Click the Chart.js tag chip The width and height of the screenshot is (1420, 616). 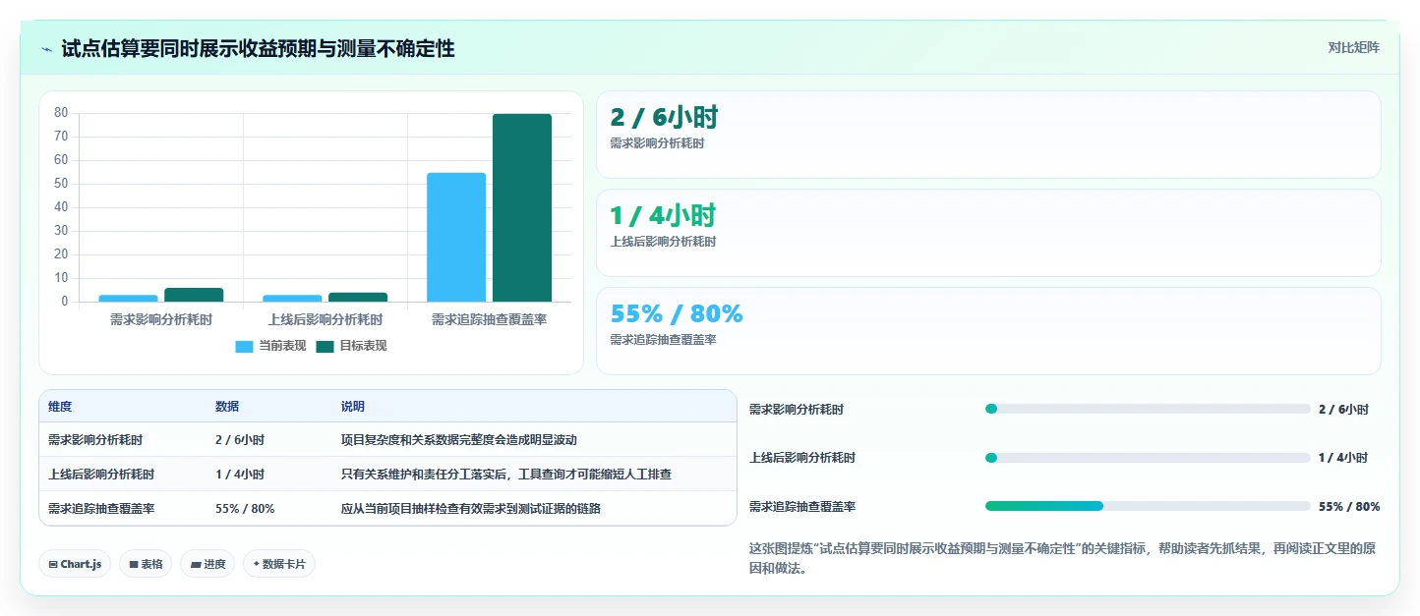tap(75, 564)
